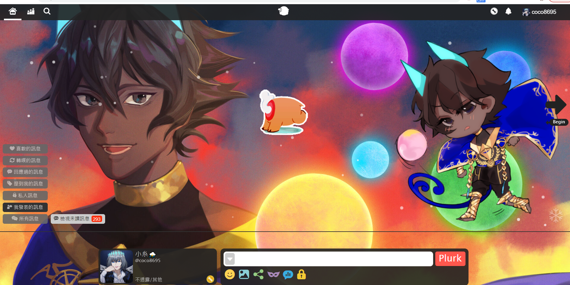Open the 小糸 display name link
The height and width of the screenshot is (285, 570).
142,254
